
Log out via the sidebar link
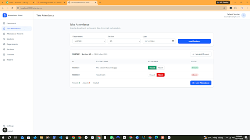tap(10, 131)
